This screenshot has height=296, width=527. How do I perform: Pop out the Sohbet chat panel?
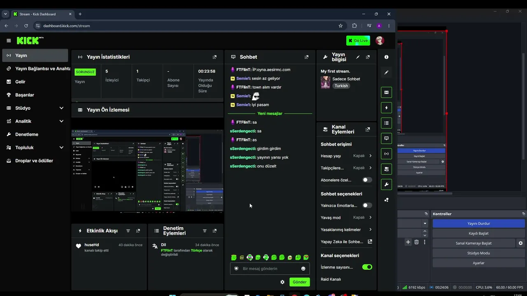pyautogui.click(x=306, y=57)
